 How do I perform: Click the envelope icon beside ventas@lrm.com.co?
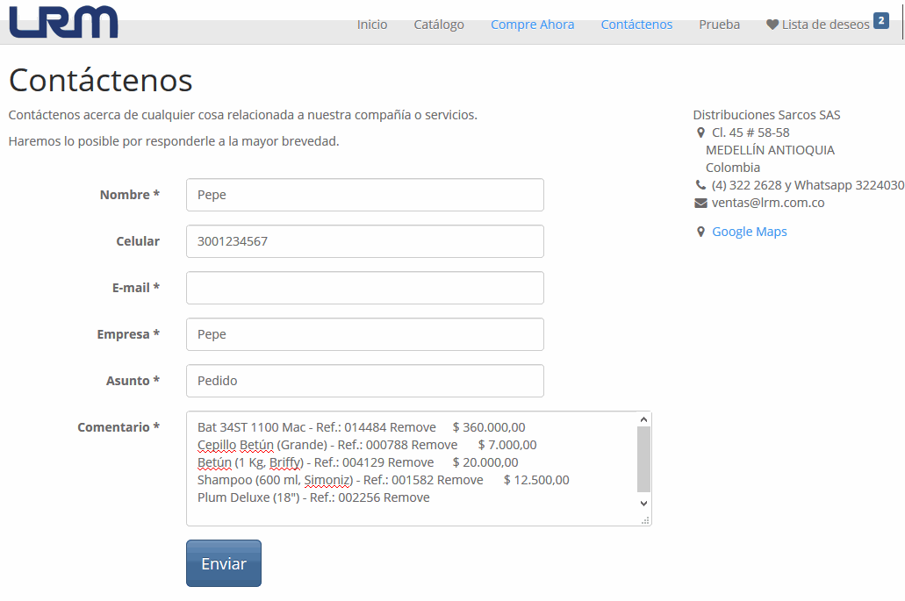coord(700,203)
